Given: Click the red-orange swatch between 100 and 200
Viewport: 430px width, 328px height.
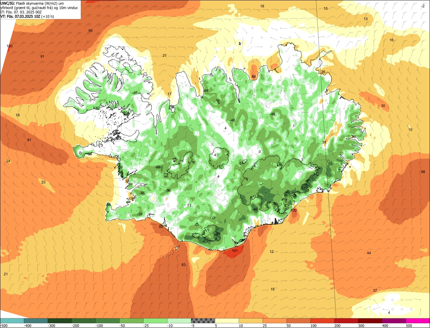Looking at the screenshot, I should pos(322,321).
